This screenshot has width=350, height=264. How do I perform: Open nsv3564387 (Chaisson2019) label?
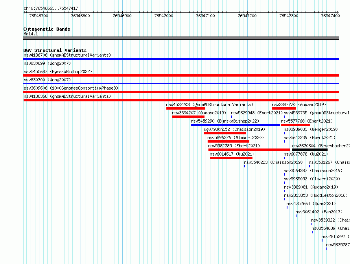pyautogui.click(x=313, y=170)
